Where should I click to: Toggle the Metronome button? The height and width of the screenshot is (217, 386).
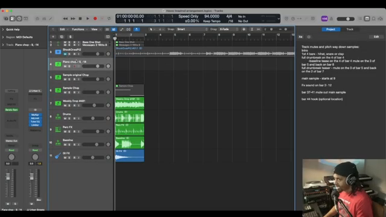pos(331,19)
